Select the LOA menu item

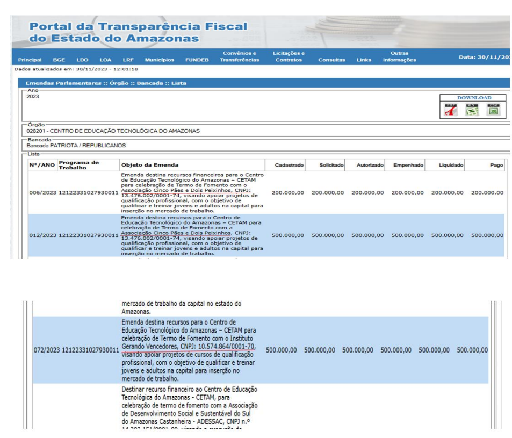click(x=105, y=60)
